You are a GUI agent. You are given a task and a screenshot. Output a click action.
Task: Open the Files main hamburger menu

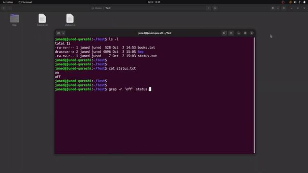(x=284, y=8)
